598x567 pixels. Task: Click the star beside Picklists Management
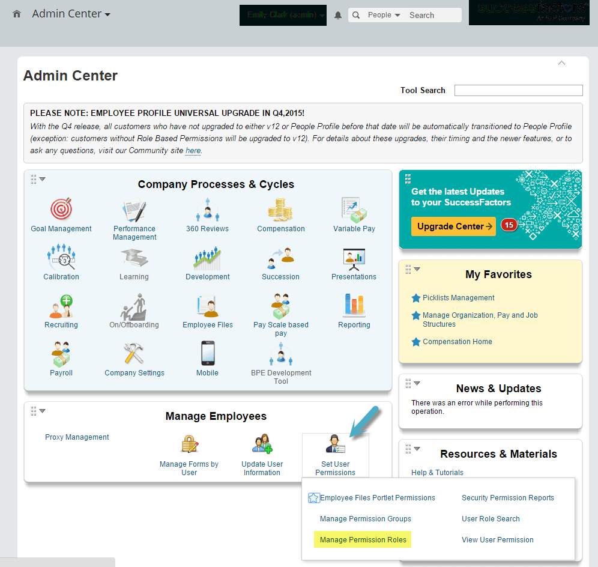[x=416, y=298]
